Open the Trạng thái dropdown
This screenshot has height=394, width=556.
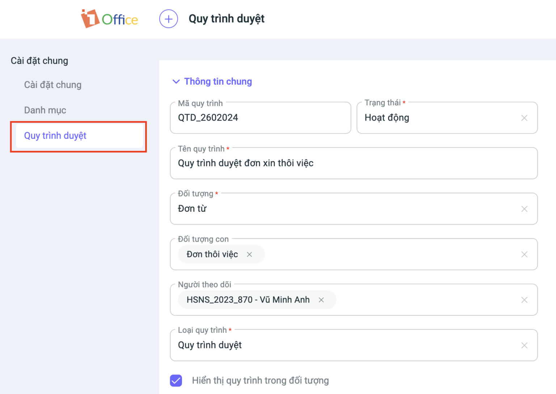point(434,118)
